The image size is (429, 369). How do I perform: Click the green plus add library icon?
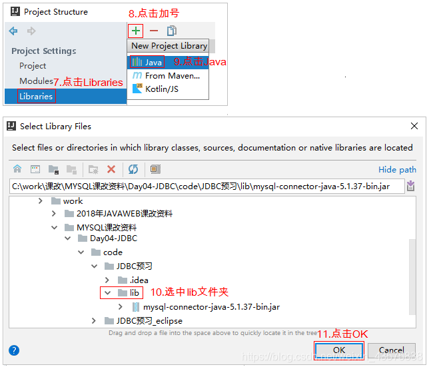click(x=136, y=31)
